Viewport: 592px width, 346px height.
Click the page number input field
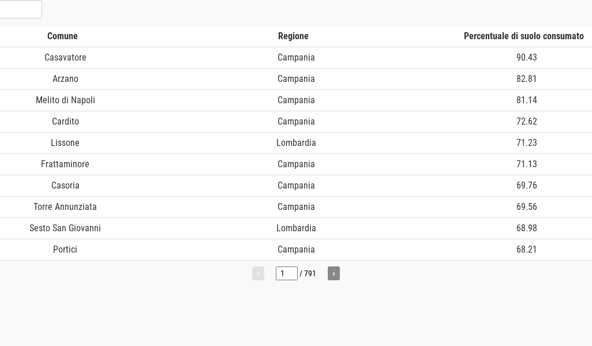click(x=286, y=273)
